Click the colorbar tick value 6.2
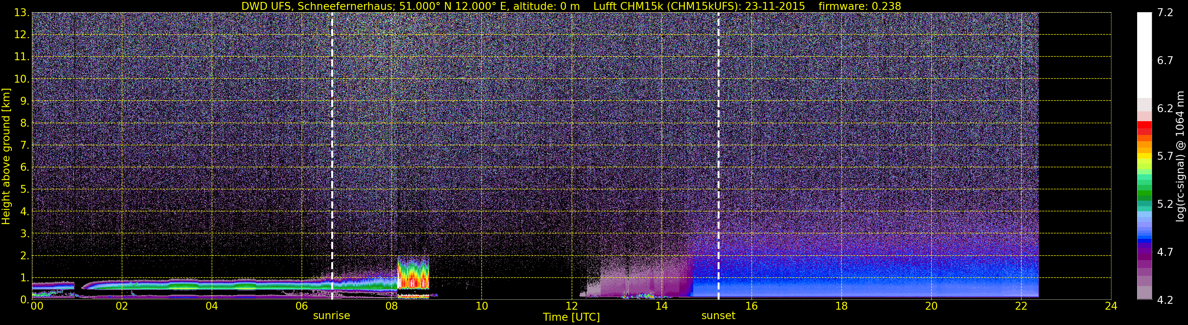1188x325 pixels. coord(1165,109)
